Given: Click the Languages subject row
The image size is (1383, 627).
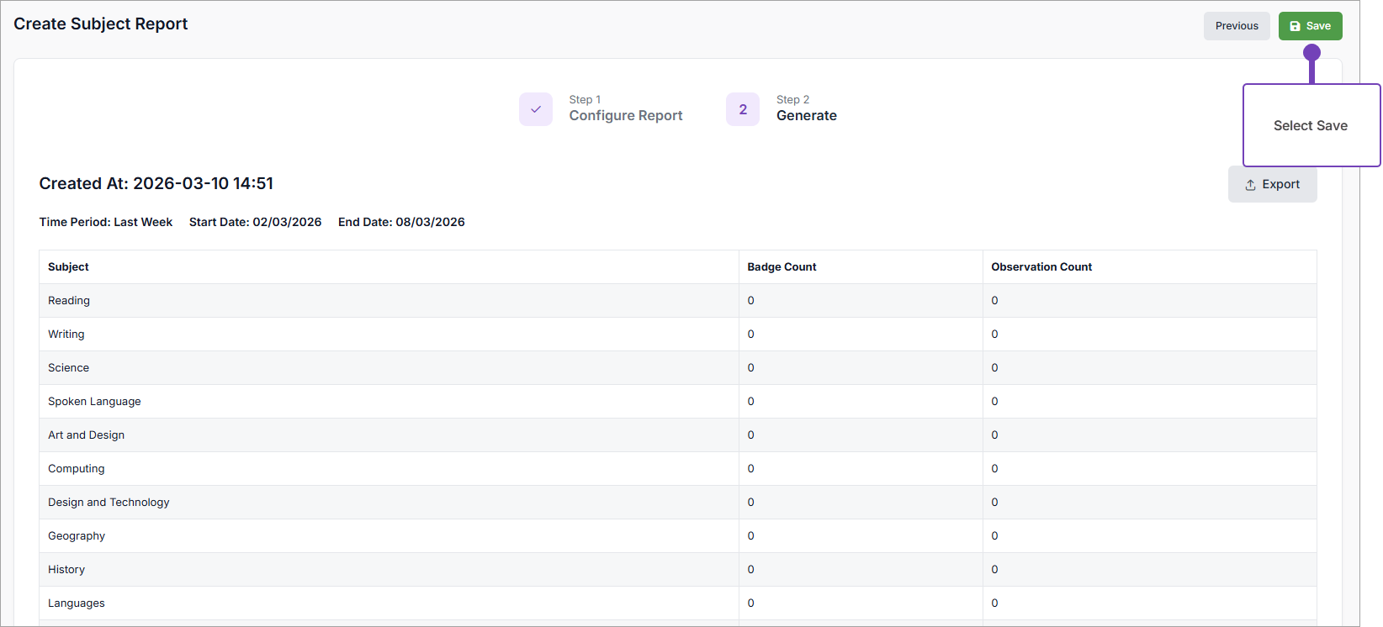Looking at the screenshot, I should tap(77, 603).
